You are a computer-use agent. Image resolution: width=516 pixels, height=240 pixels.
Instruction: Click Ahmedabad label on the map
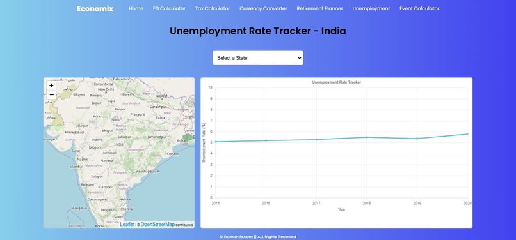(x=74, y=132)
